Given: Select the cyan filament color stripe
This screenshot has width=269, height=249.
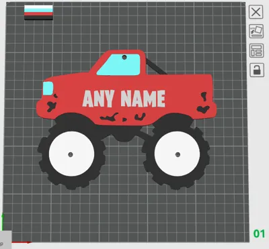Looking at the screenshot, I should pyautogui.click(x=38, y=11).
